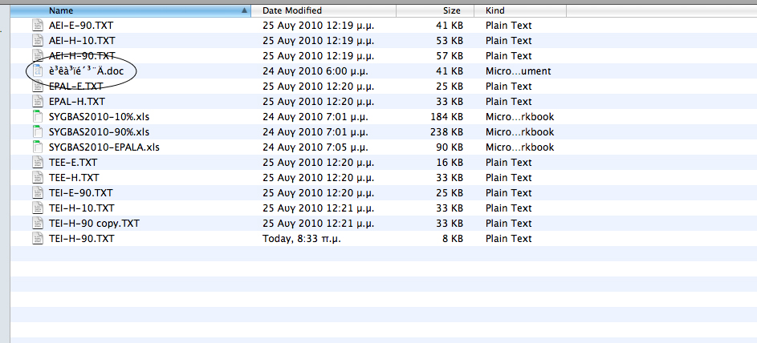Click the AEI-H-10.TXT file icon
The image size is (757, 343).
click(x=38, y=40)
